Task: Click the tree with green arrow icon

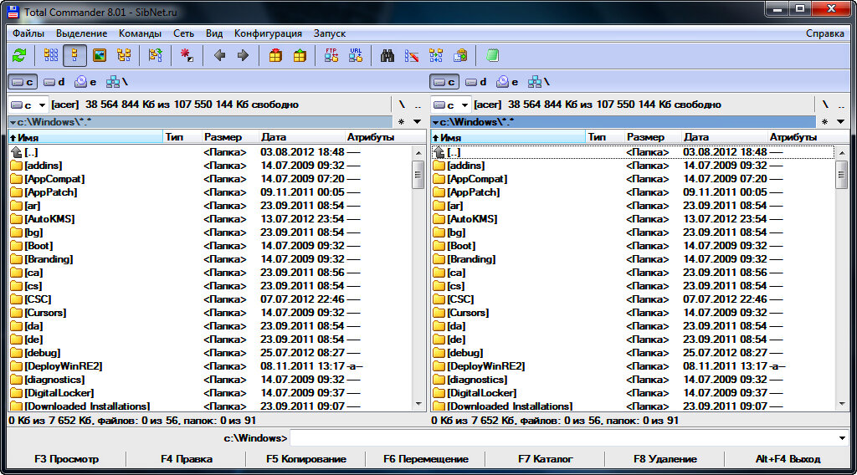Action: (155, 56)
